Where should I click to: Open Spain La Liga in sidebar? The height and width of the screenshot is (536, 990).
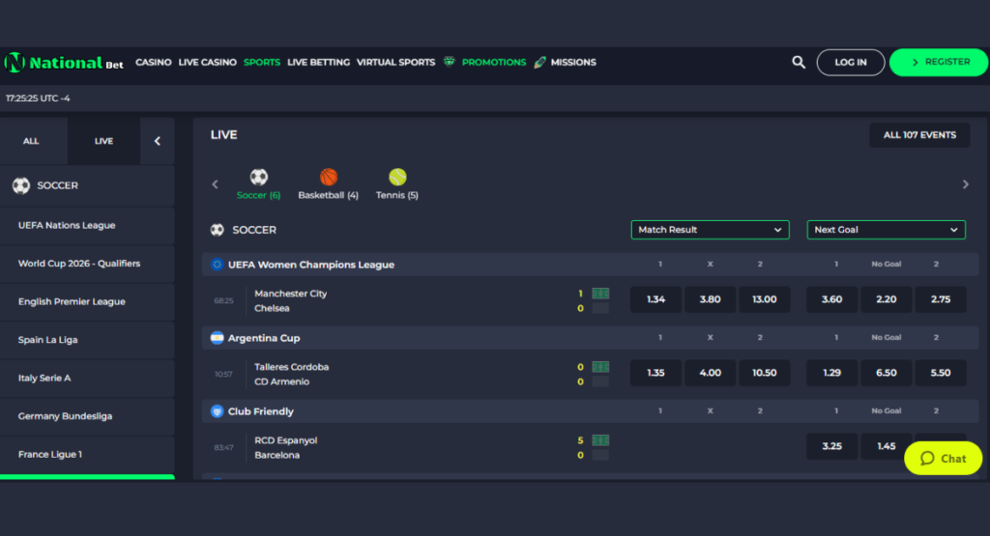[87, 339]
